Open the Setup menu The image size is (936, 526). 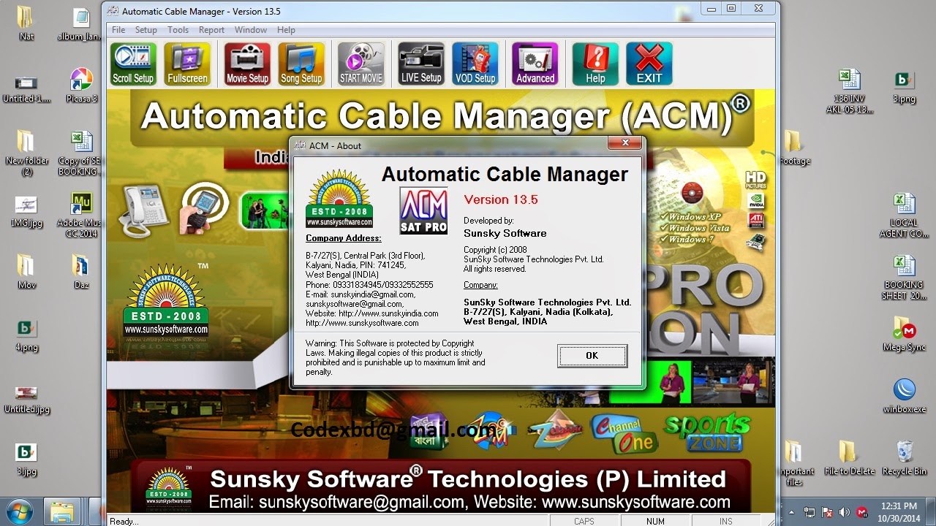coord(146,30)
